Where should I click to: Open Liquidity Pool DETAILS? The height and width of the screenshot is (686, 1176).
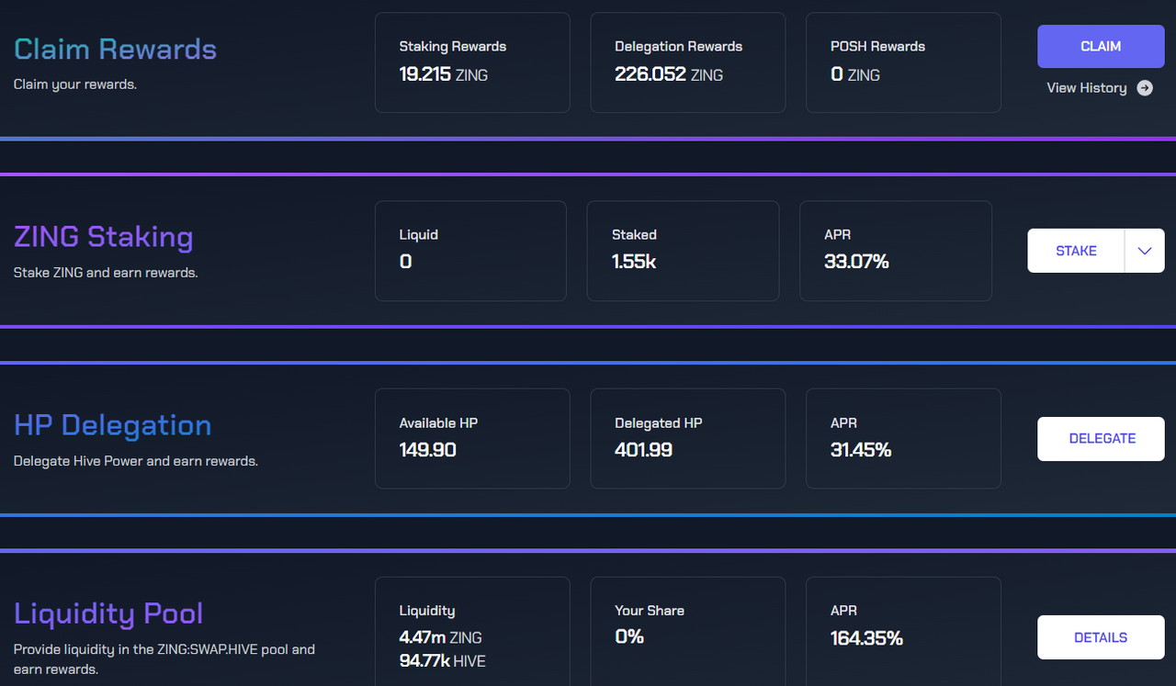(x=1101, y=637)
